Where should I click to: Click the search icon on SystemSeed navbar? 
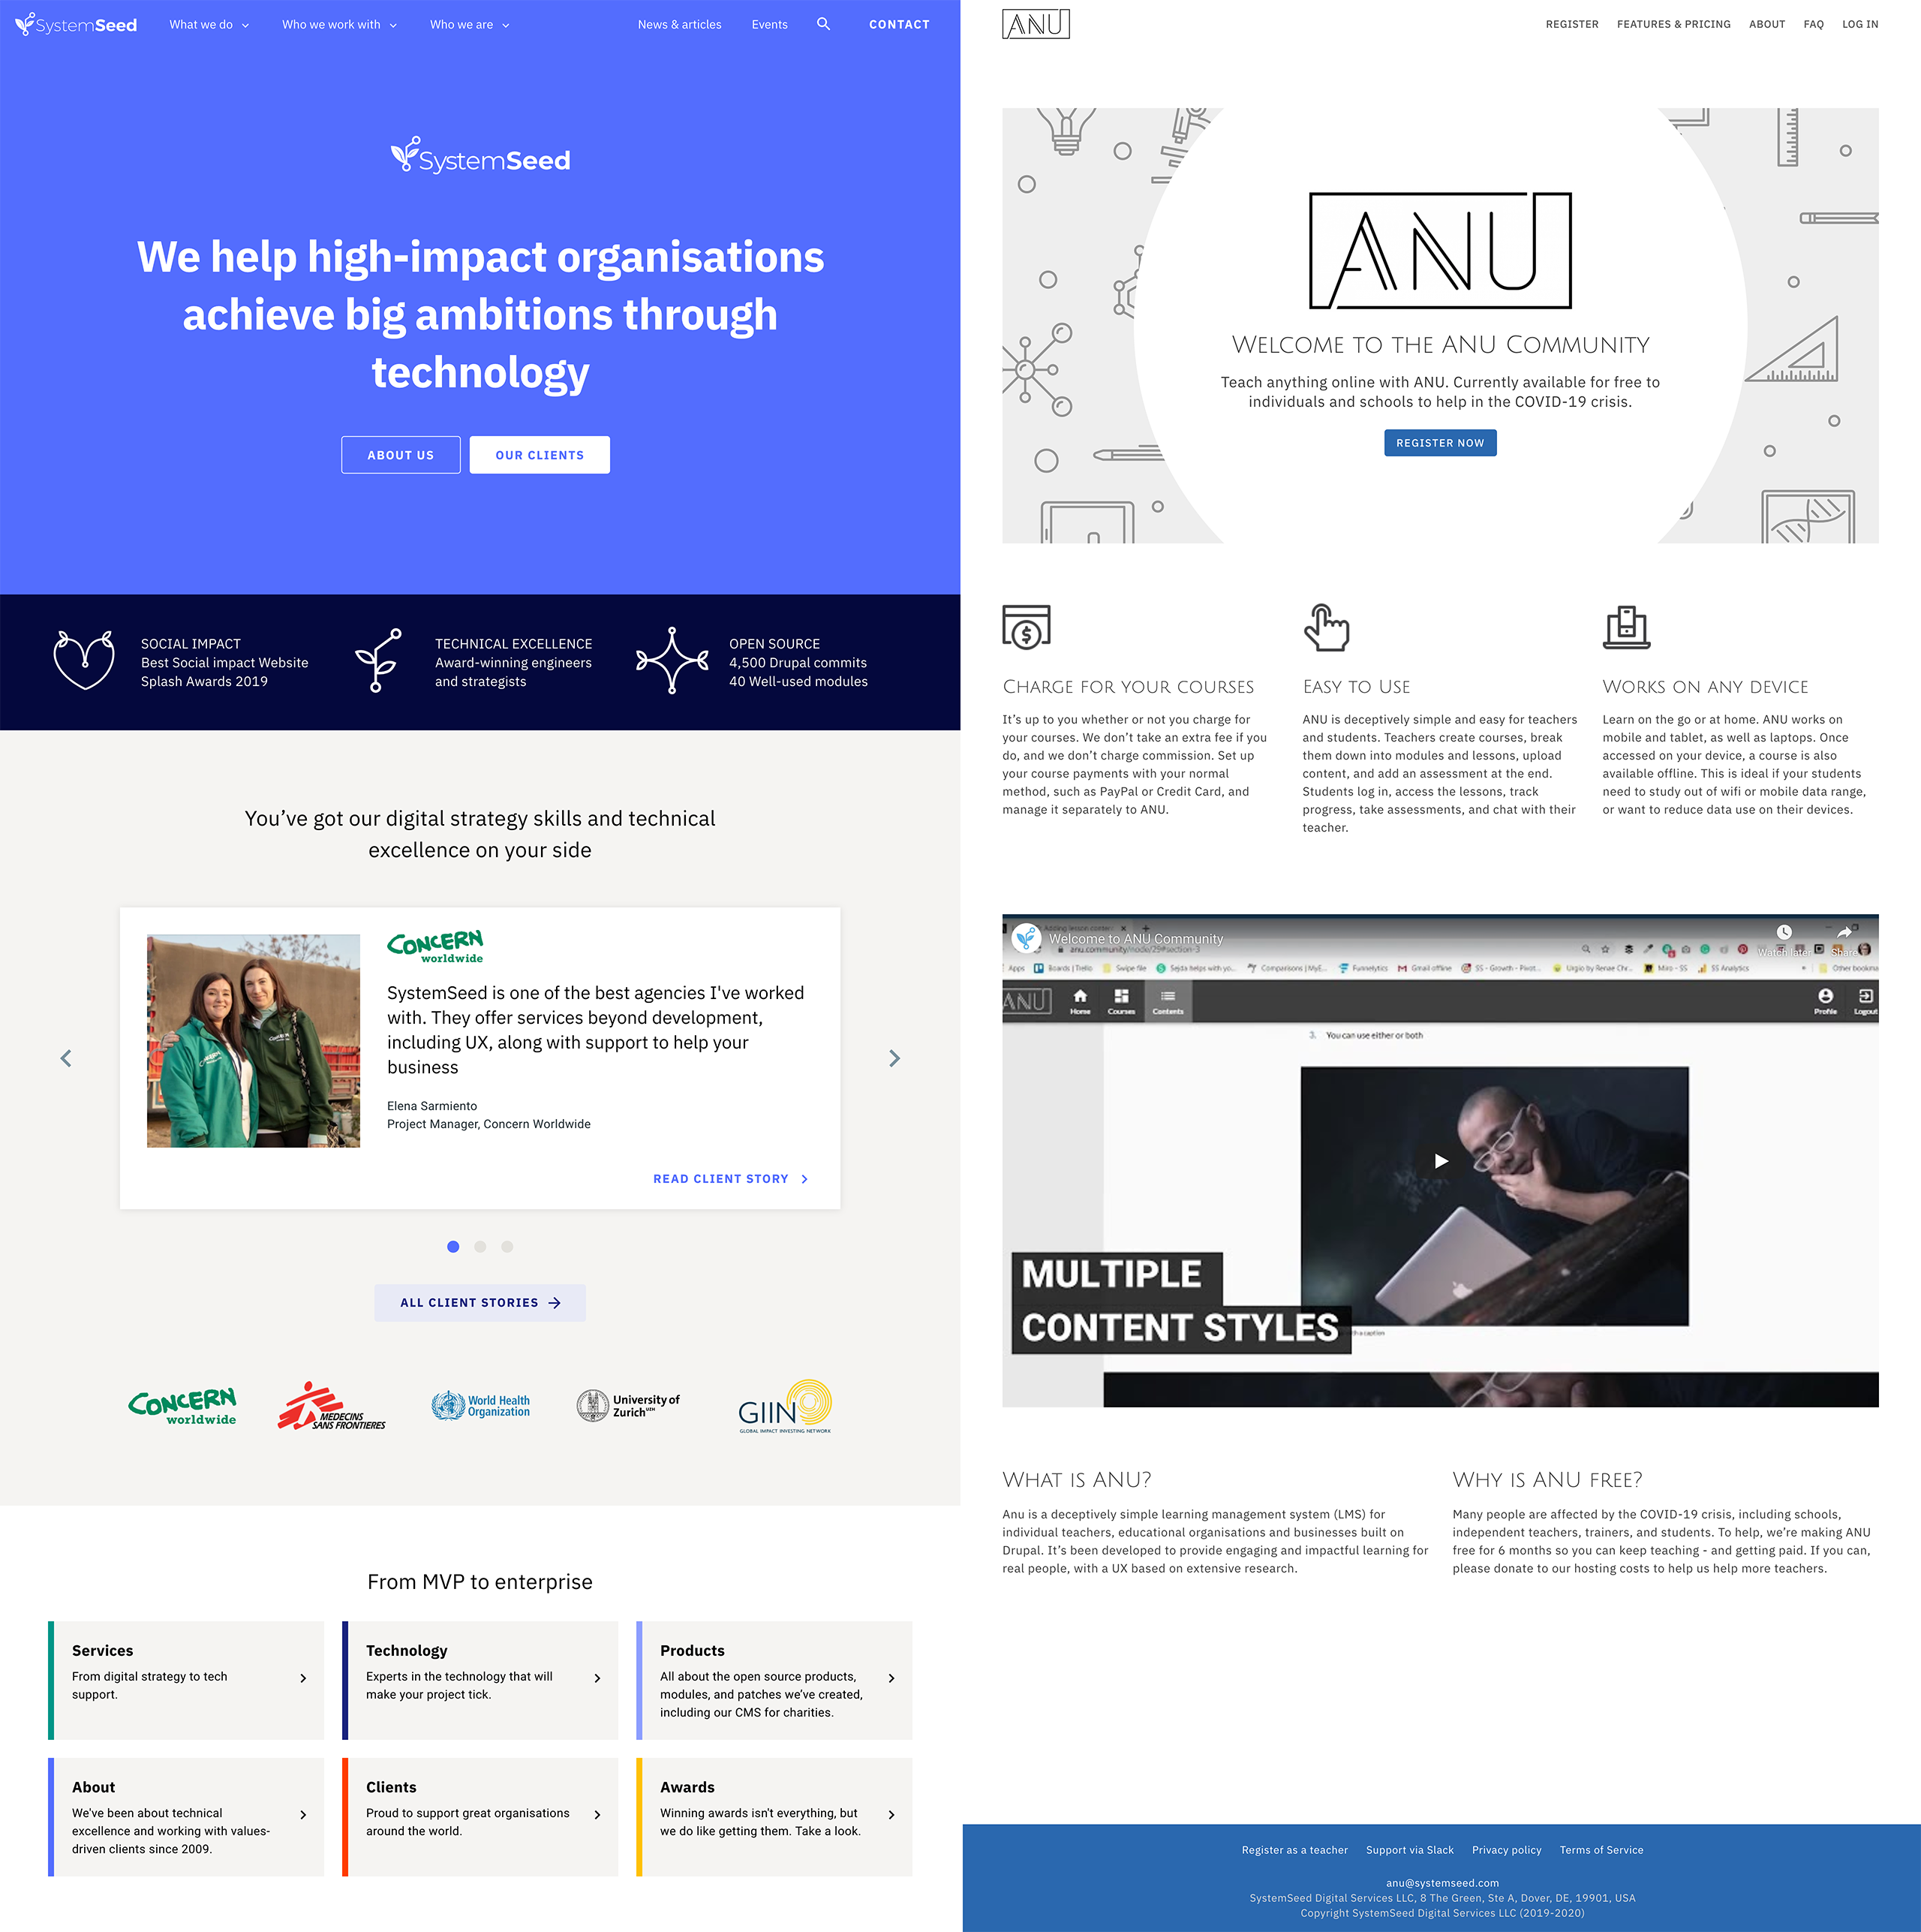(x=823, y=25)
